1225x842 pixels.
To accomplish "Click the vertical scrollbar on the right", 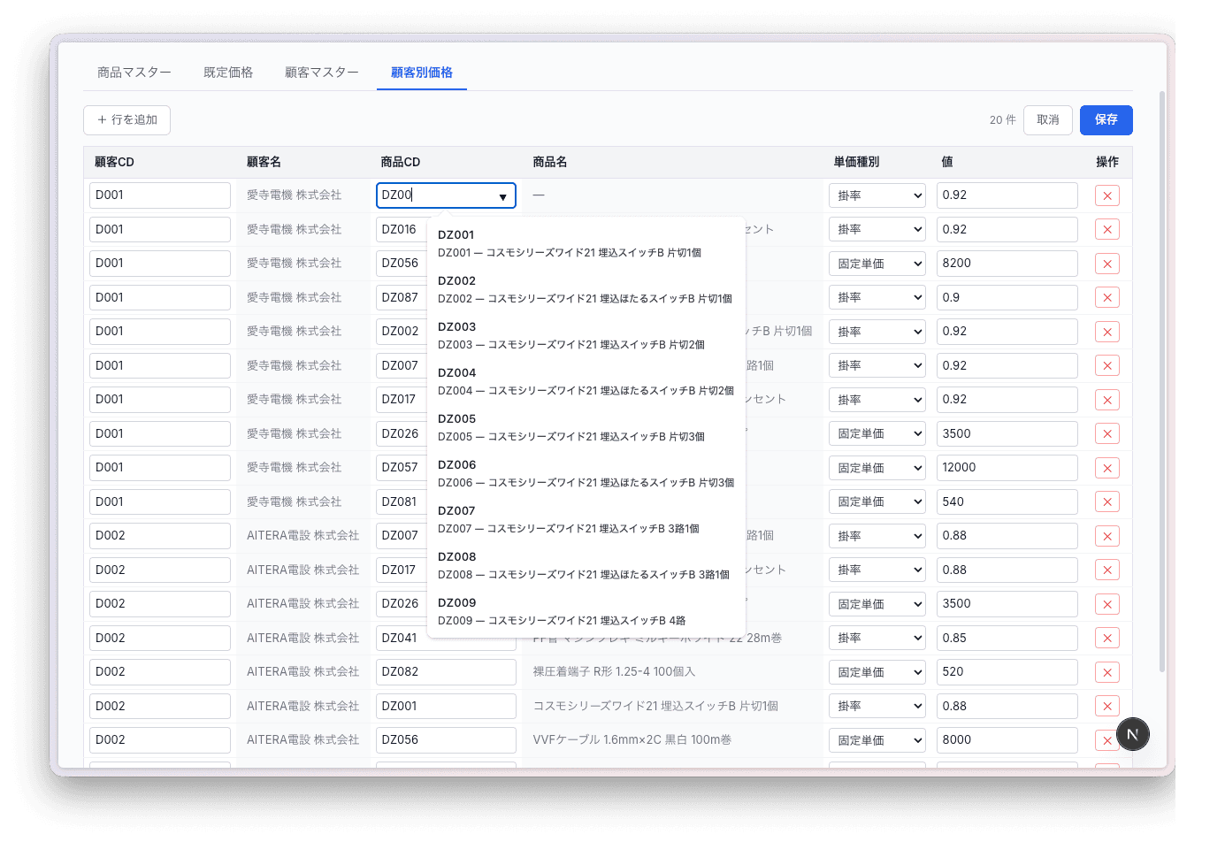I will tap(1161, 380).
